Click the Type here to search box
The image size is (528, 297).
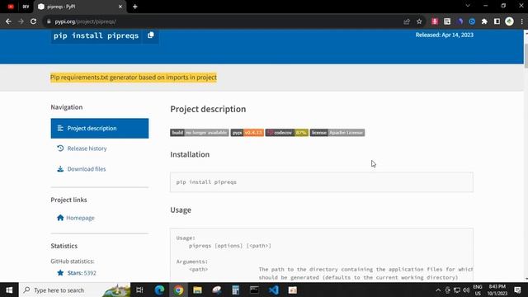point(75,290)
